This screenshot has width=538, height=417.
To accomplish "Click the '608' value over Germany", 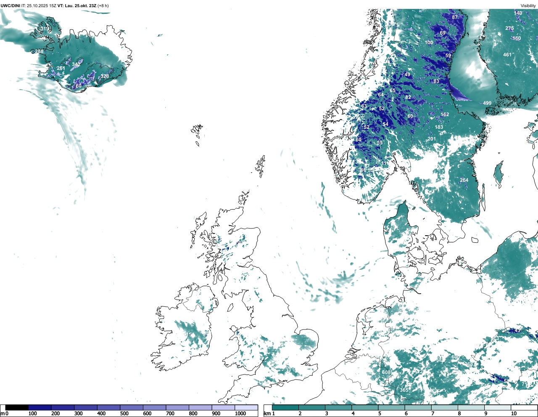I will coord(386,372).
